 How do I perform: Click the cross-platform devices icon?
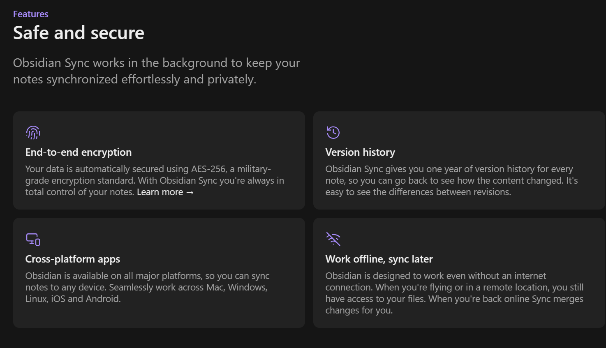33,239
